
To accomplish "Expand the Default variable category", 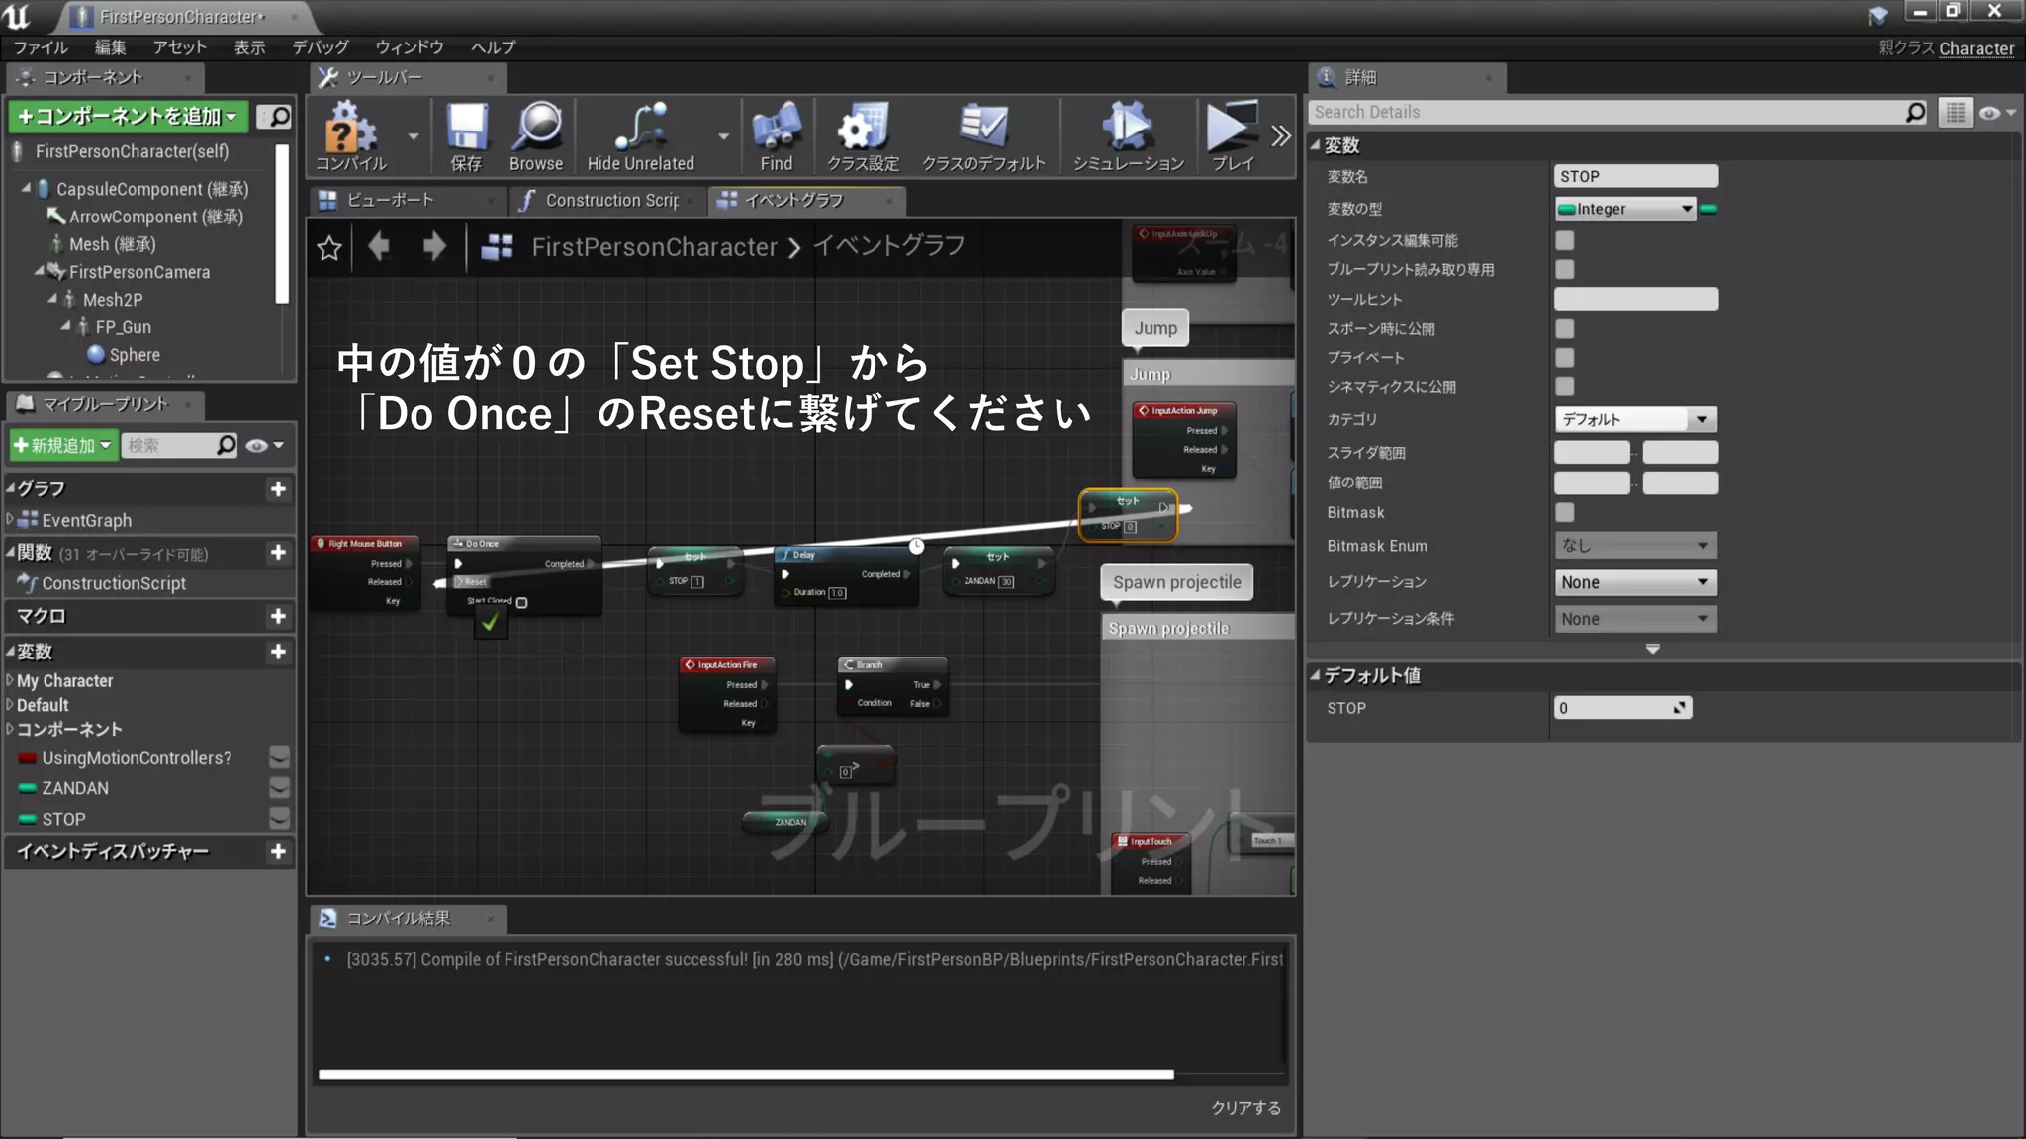I will click(10, 705).
